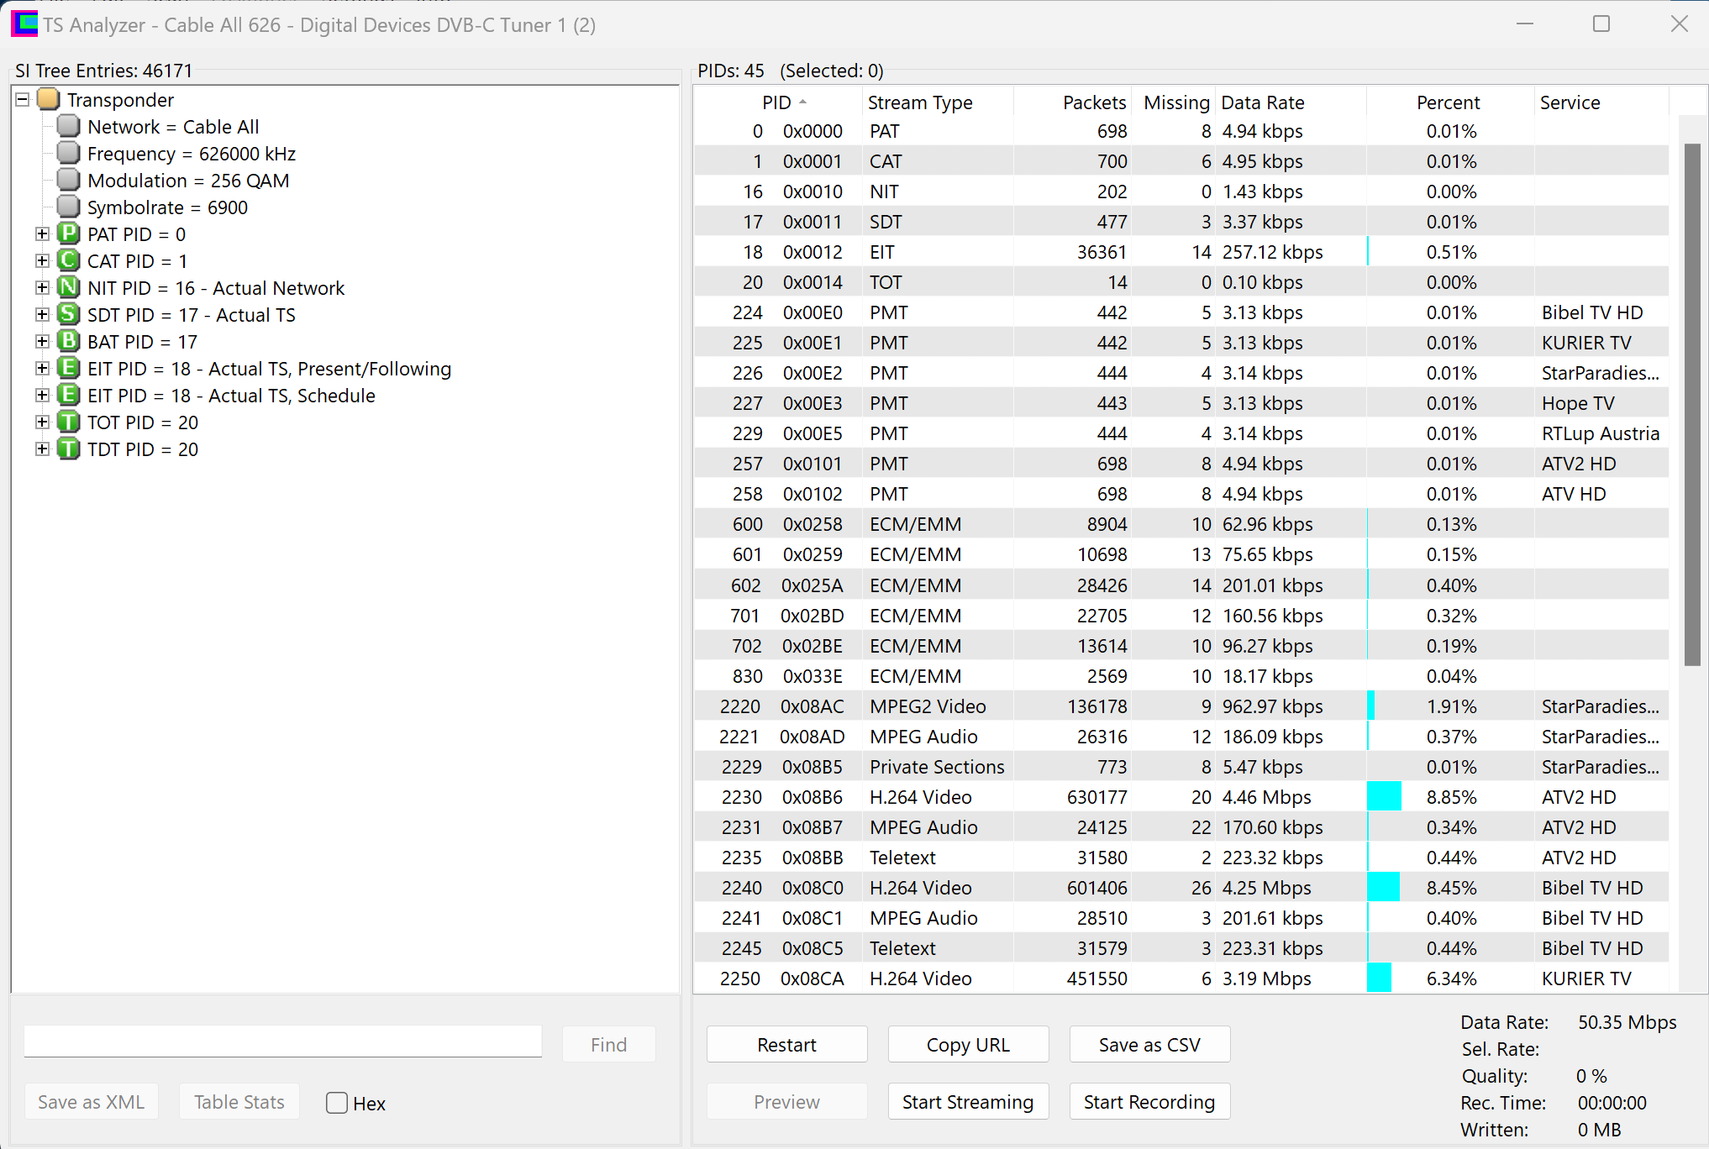This screenshot has width=1709, height=1149.
Task: Click the EIT Schedule entry icon
Action: (x=68, y=395)
